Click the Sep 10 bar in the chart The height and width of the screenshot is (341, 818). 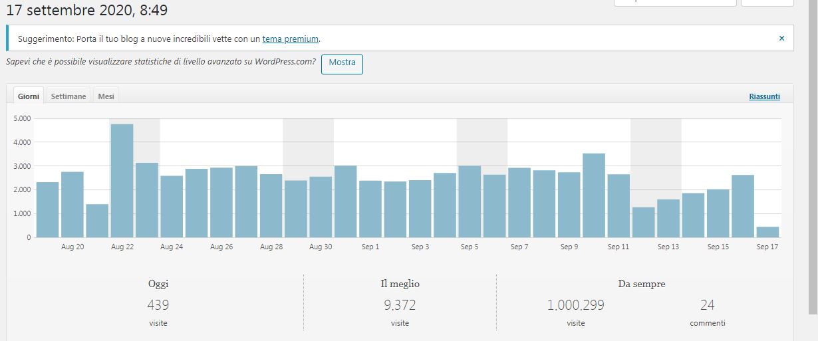(x=594, y=195)
